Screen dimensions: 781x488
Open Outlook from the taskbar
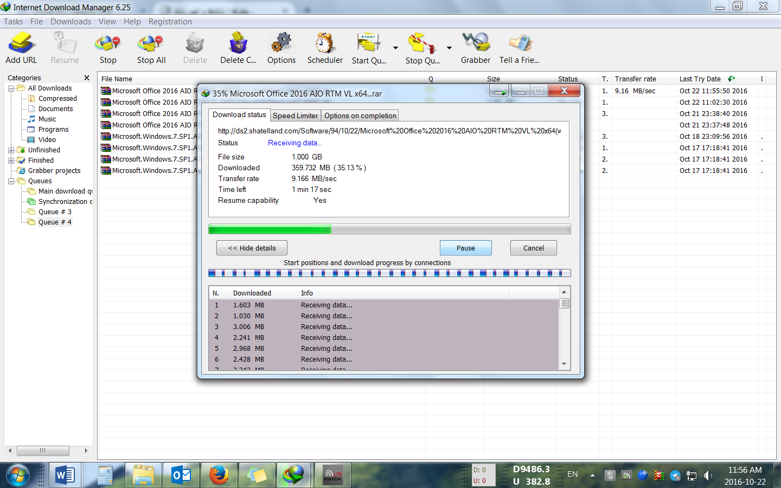(x=181, y=476)
